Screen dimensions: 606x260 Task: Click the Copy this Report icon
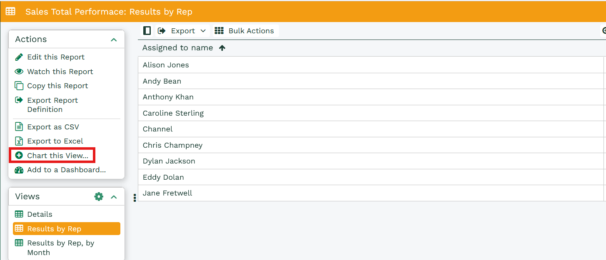click(19, 86)
